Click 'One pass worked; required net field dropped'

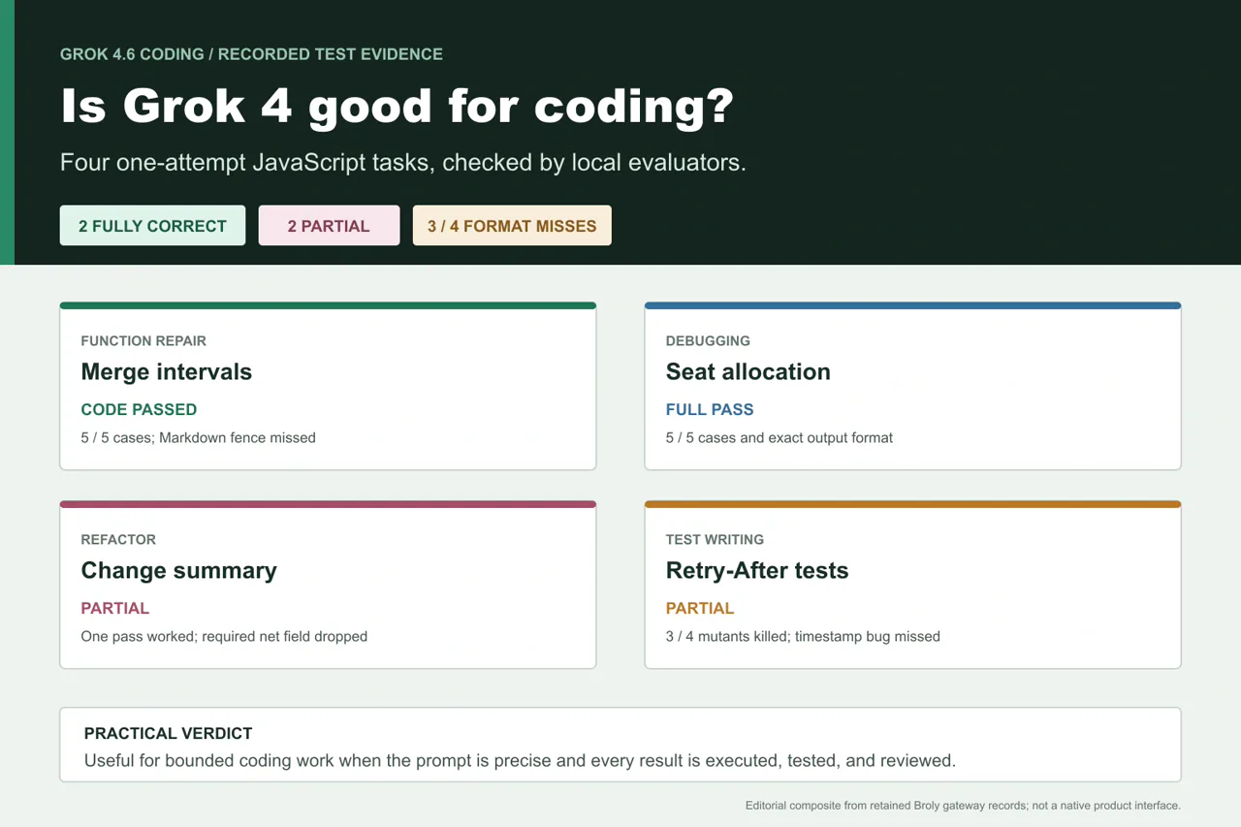pyautogui.click(x=224, y=636)
